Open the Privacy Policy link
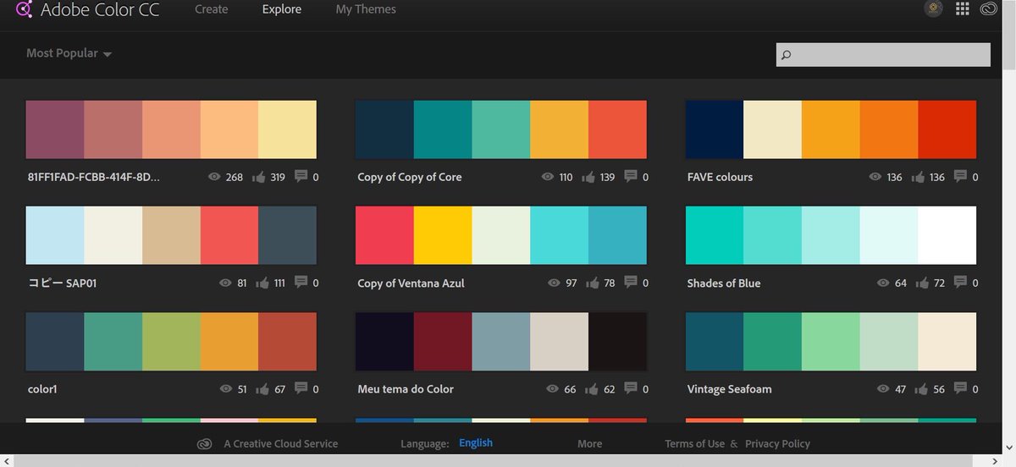Image resolution: width=1016 pixels, height=467 pixels. [777, 443]
